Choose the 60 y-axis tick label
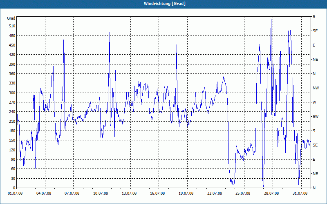Screen dimensions: 327x204 pos(13,169)
